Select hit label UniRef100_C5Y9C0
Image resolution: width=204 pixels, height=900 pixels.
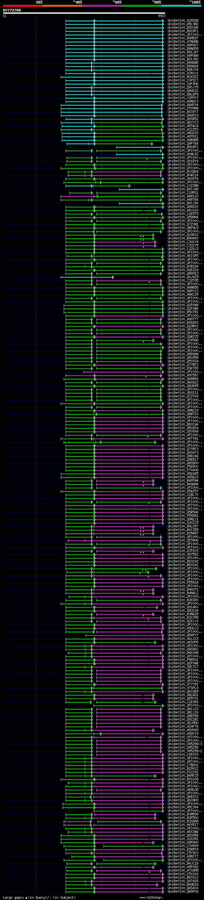(183, 853)
